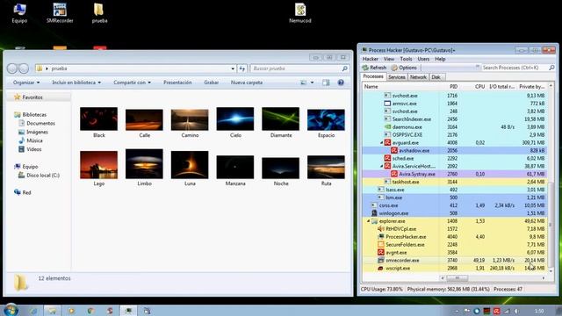
Task: Click the Grabar toolbar button
Action: tap(211, 83)
